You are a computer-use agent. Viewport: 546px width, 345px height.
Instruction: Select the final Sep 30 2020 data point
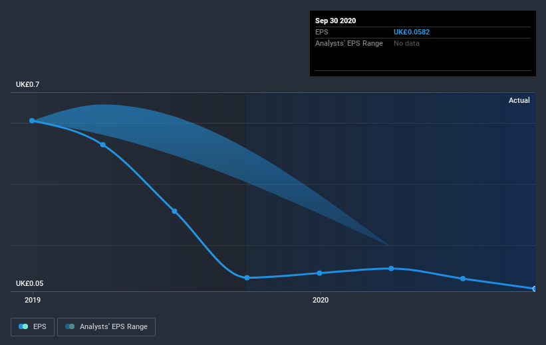[x=535, y=289]
